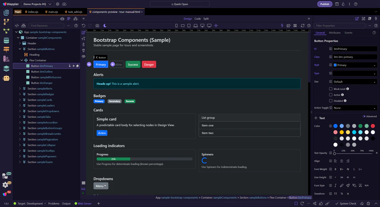Open the help icon beside Find Elements
This screenshot has height=207, width=380.
tap(76, 25)
